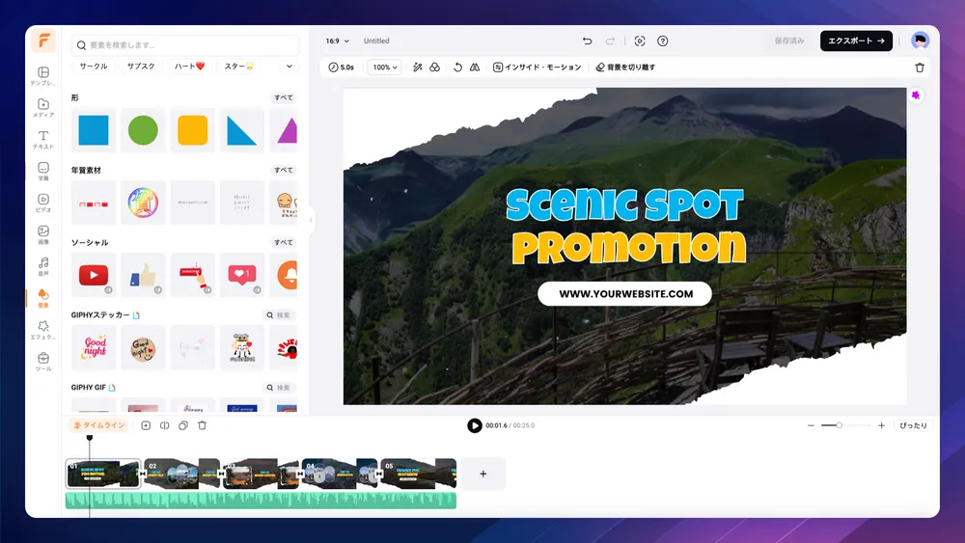The image size is (965, 543).
Task: Open the 音声 (Audio) sidebar panel
Action: pyautogui.click(x=43, y=266)
